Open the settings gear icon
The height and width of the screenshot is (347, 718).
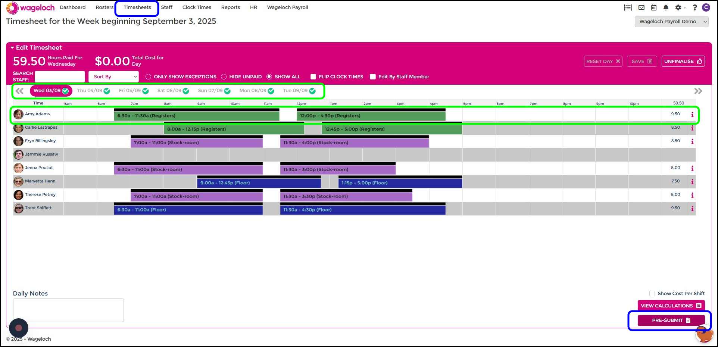(x=678, y=7)
